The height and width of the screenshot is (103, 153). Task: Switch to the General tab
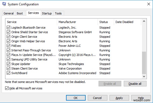pyautogui.click(x=9, y=13)
